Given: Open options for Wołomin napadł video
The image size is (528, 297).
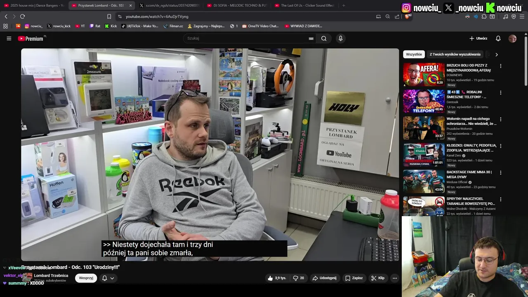Looking at the screenshot, I should (x=501, y=119).
